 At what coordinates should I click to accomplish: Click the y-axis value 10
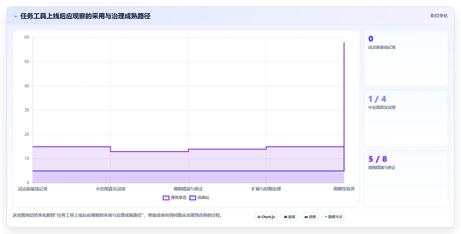pyautogui.click(x=27, y=159)
